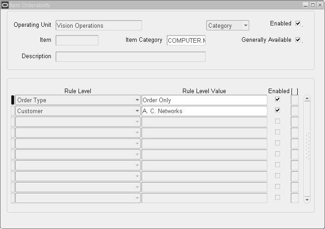The image size is (325, 229).
Task: Click the Item Category field COMPUTER.M
Action: (x=186, y=40)
